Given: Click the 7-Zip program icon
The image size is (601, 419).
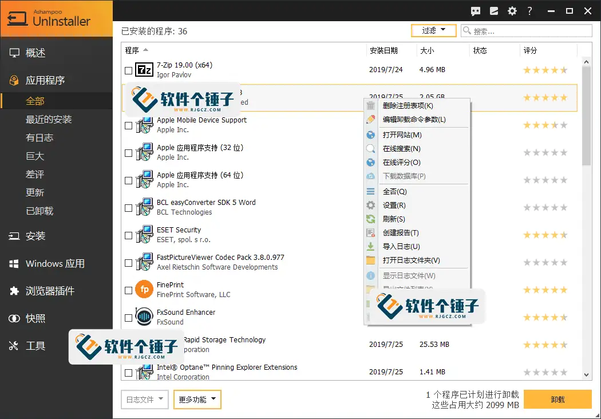Looking at the screenshot, I should point(144,70).
